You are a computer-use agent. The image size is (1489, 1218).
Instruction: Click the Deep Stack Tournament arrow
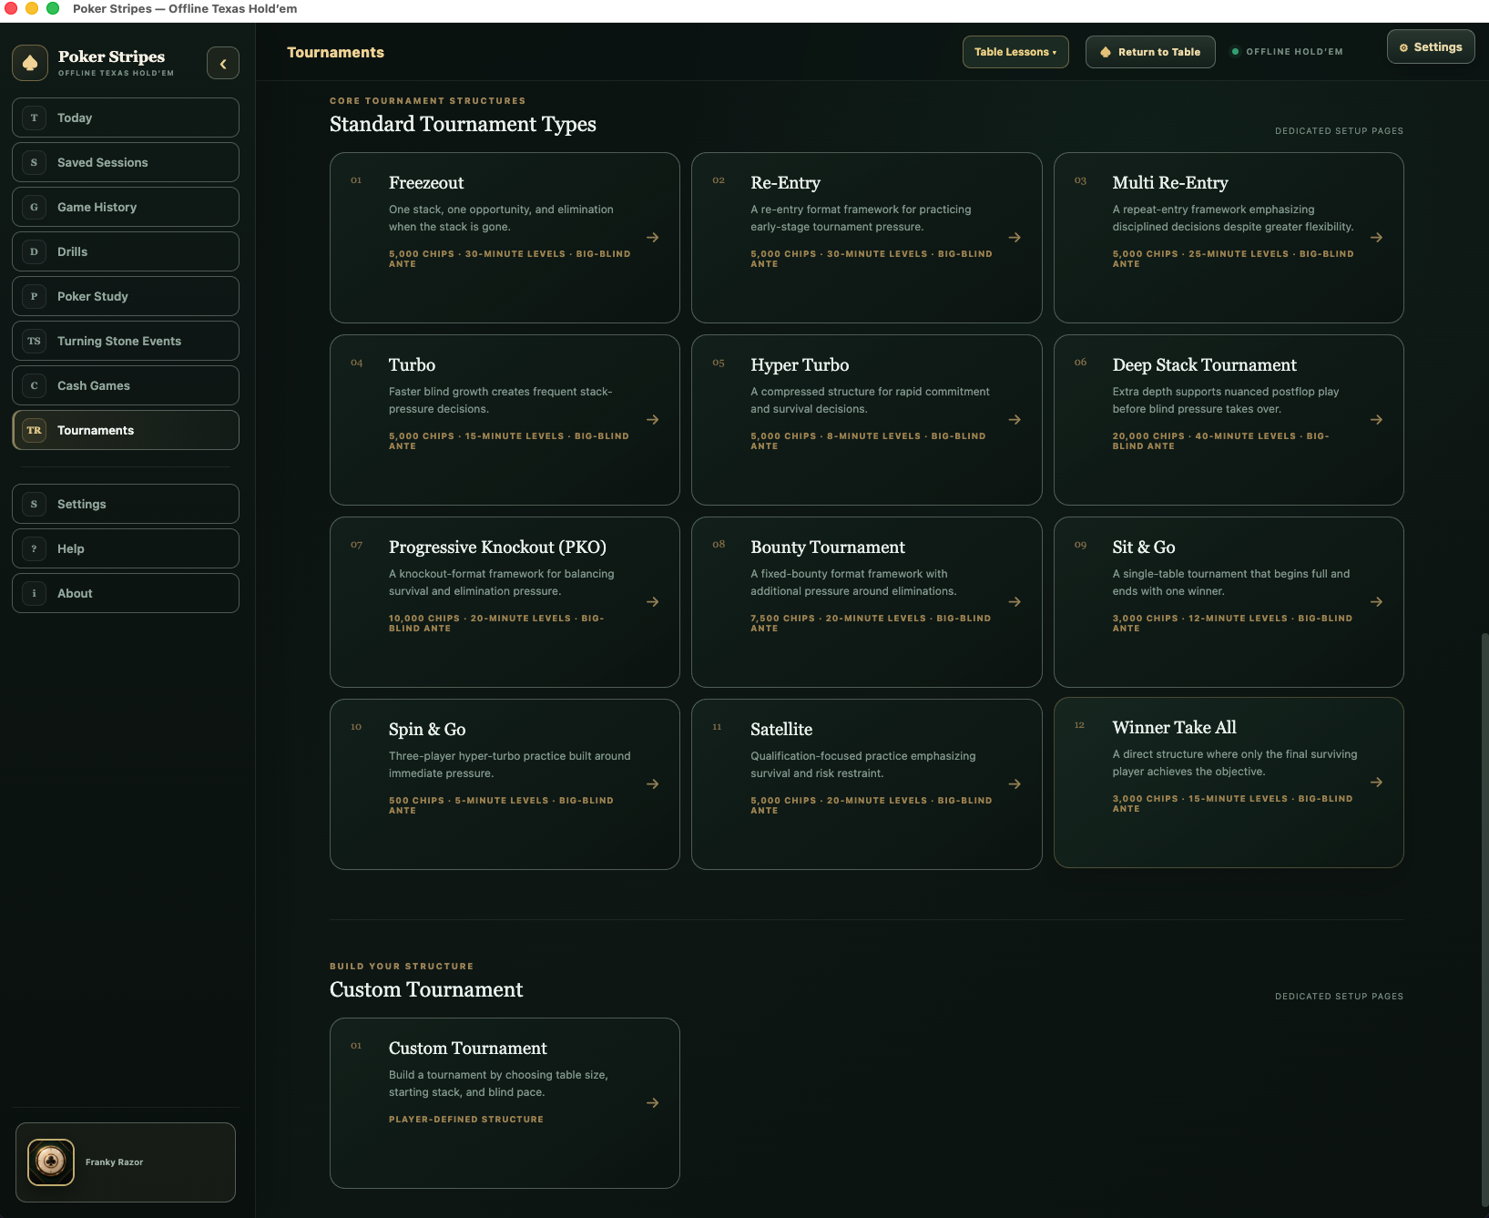click(x=1377, y=419)
